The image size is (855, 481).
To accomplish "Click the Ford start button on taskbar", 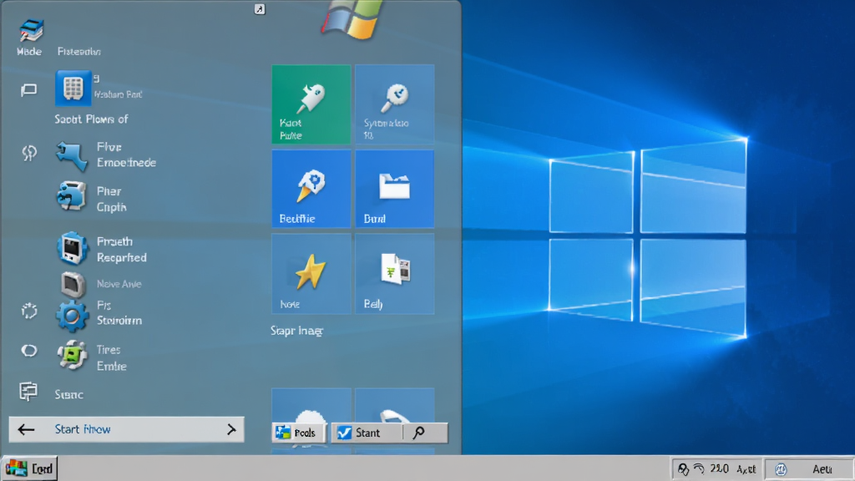I will click(29, 468).
